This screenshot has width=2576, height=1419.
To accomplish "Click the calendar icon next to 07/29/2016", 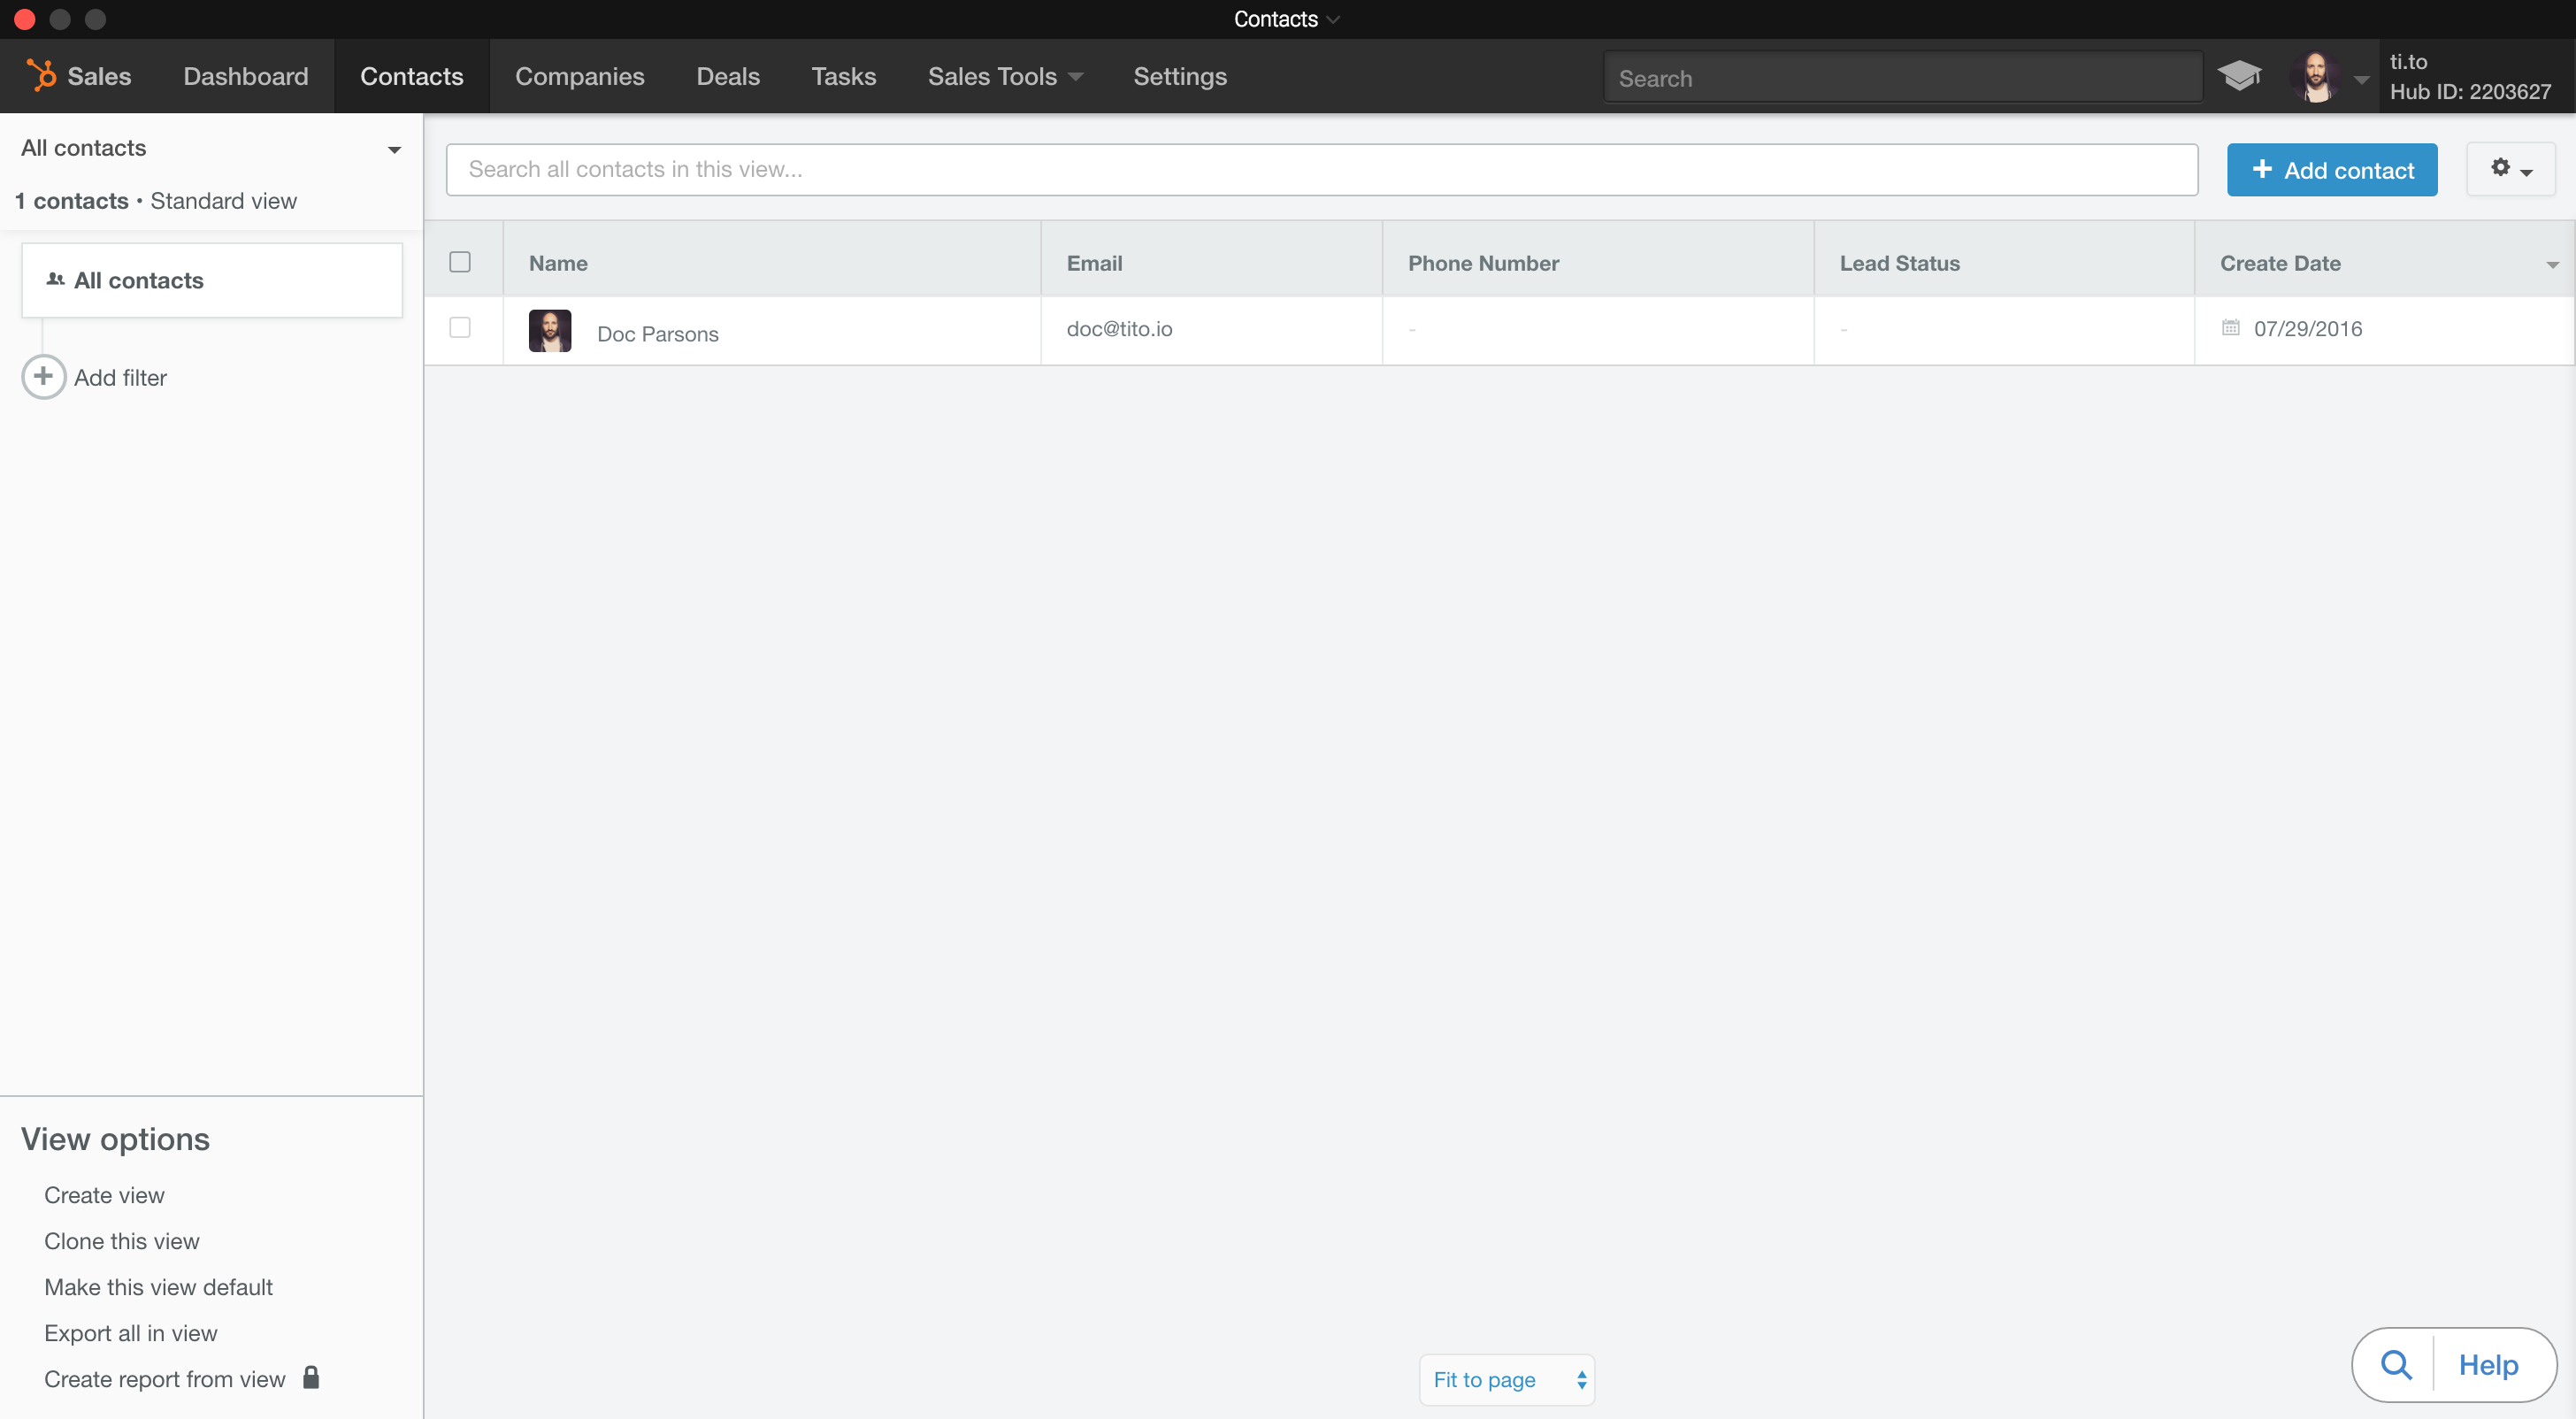I will pos(2230,327).
